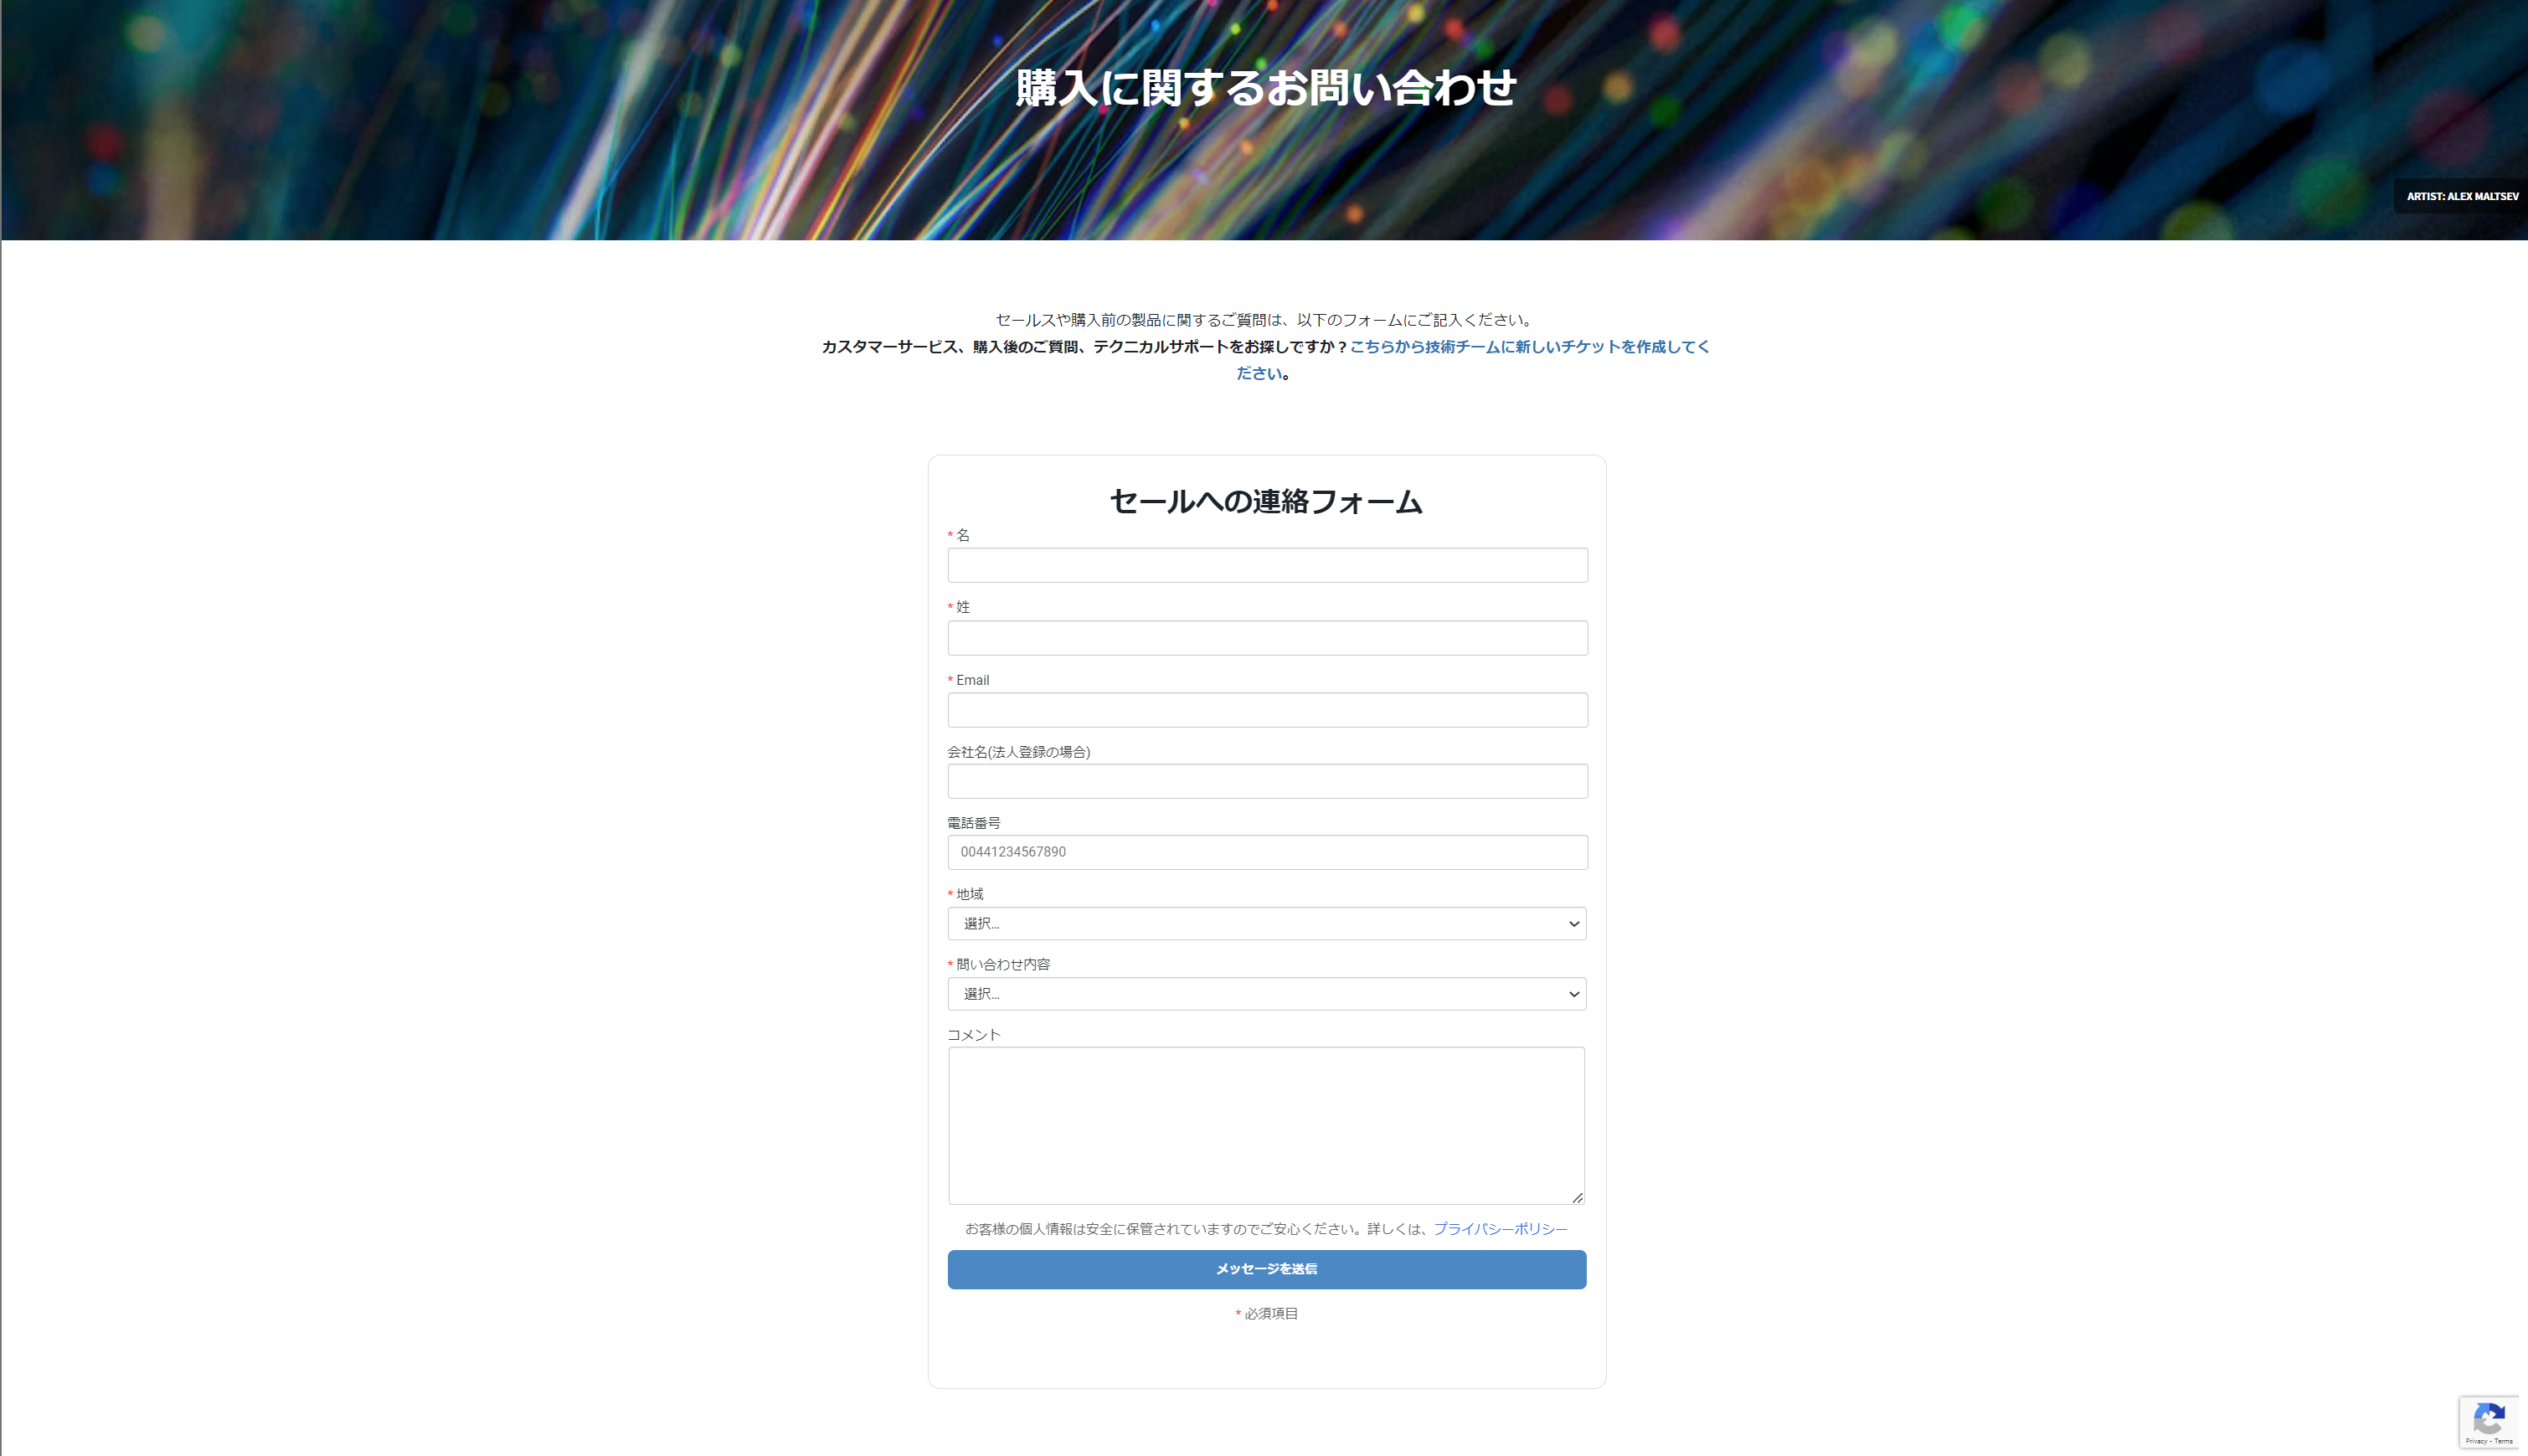The height and width of the screenshot is (1456, 2528).
Task: Click the セールへの連絡フォーム heading
Action: point(1266,501)
